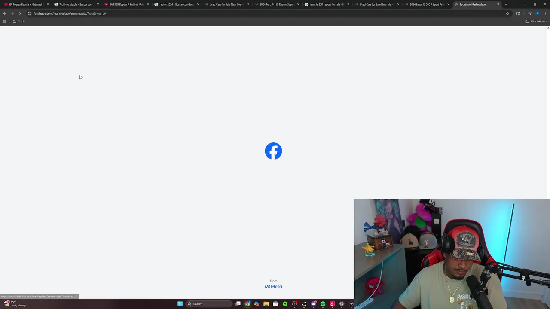550x309 pixels.
Task: Open Settings gear on the taskbar
Action: [342, 304]
